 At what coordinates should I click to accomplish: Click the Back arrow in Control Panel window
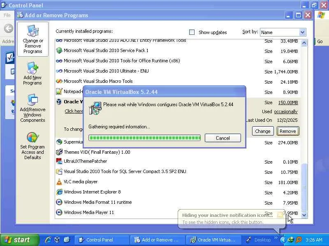pos(9,28)
